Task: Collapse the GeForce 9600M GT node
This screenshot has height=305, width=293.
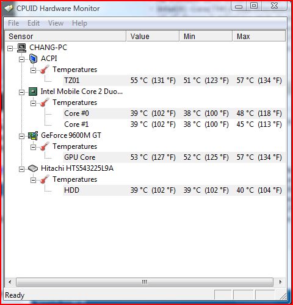Action: click(21, 136)
